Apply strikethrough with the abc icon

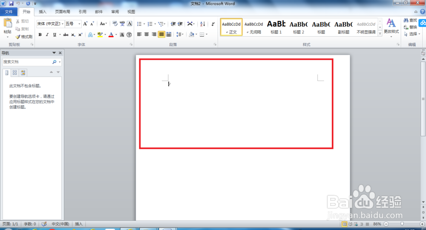coord(66,35)
